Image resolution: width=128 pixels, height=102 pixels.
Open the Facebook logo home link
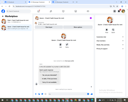3,11
